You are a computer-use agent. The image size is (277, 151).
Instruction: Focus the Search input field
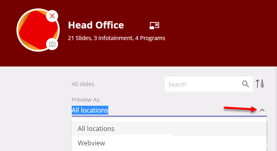(203, 84)
